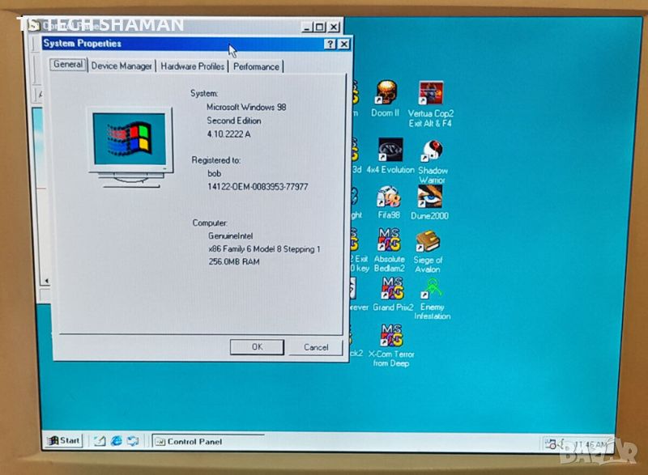Click the 'Second Edition' text
648x475 pixels.
pos(234,121)
